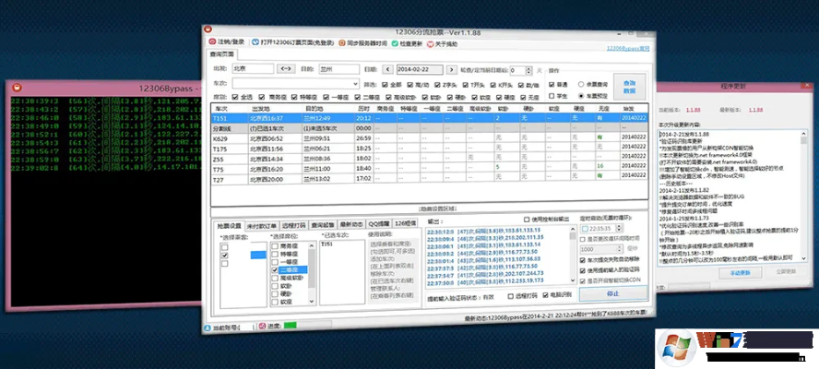Go to the next date with > button
This screenshot has height=369, width=819.
click(451, 69)
